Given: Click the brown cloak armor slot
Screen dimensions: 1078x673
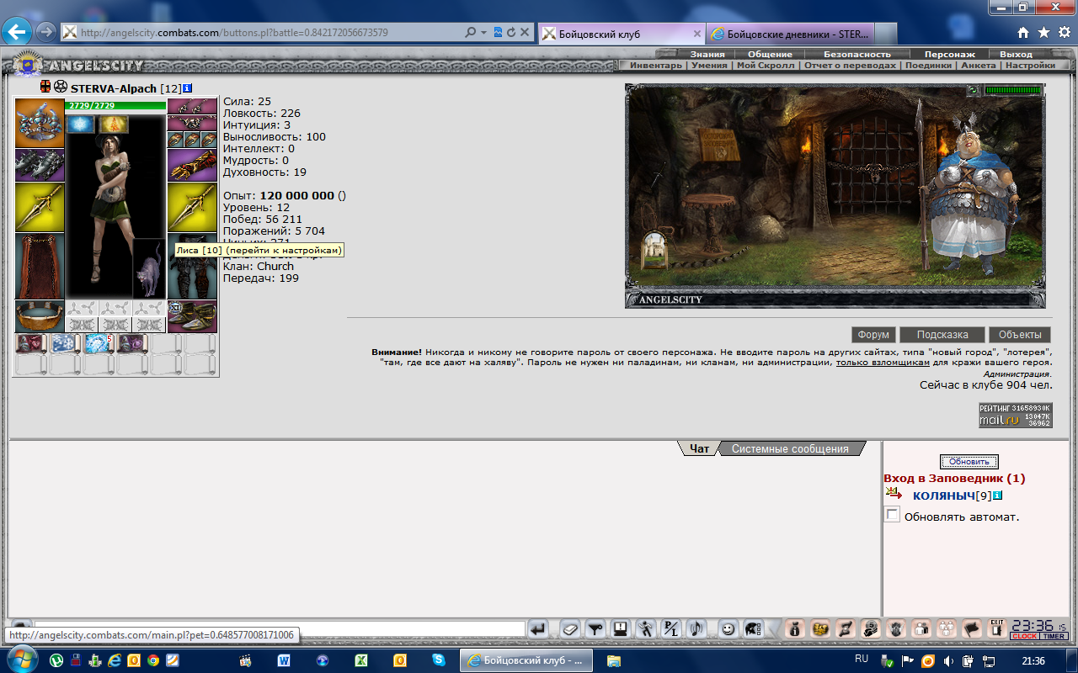Looking at the screenshot, I should (x=40, y=267).
